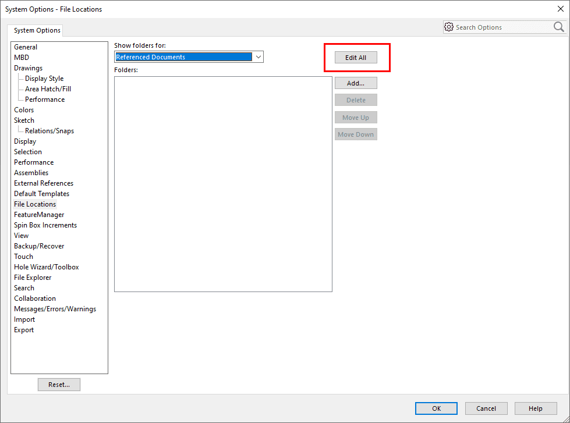Click the gear icon in Search Options
Screen dimensions: 570x423
click(448, 27)
